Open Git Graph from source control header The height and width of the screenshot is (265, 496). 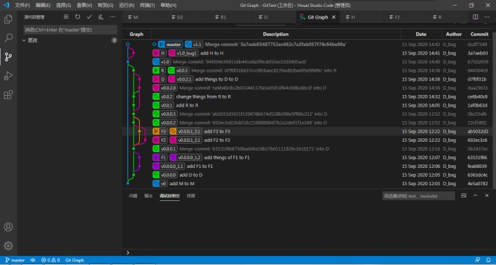tap(101, 17)
